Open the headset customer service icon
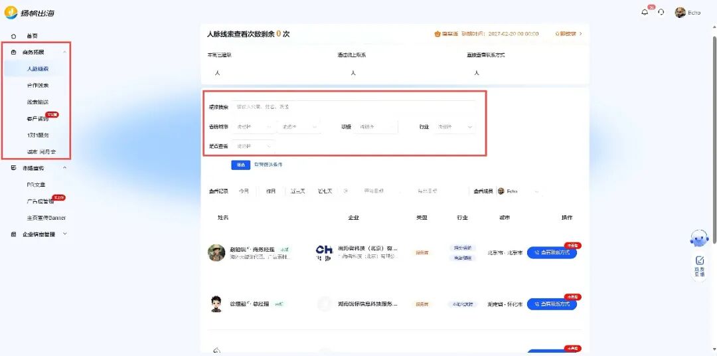717x356 pixels. pyautogui.click(x=661, y=13)
